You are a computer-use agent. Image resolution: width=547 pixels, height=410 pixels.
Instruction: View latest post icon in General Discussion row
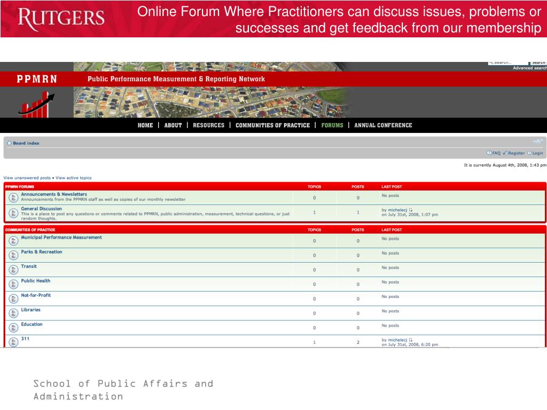point(411,210)
